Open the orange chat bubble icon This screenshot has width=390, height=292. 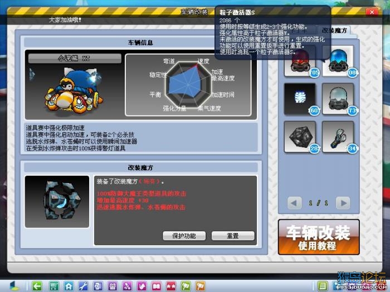click(x=201, y=286)
